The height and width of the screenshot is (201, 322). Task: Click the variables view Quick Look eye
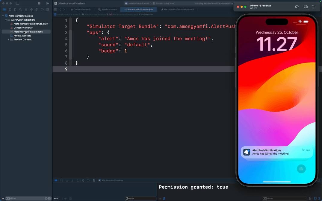66,199
